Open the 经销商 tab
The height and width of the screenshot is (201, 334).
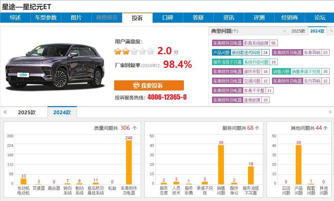click(x=290, y=18)
